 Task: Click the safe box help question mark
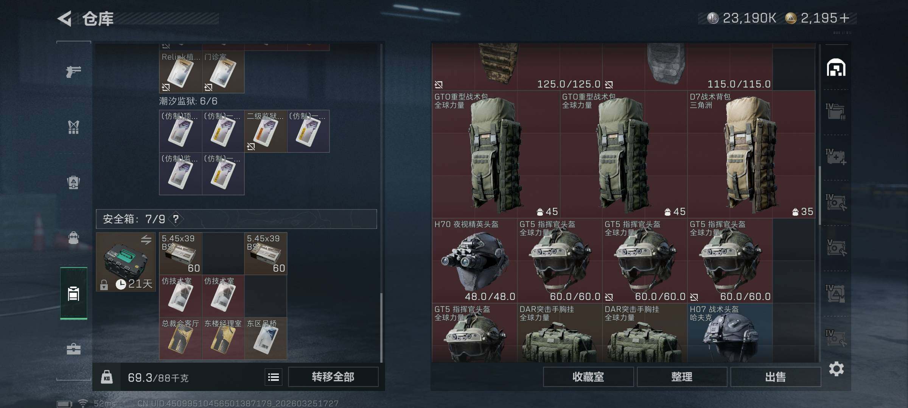[176, 219]
